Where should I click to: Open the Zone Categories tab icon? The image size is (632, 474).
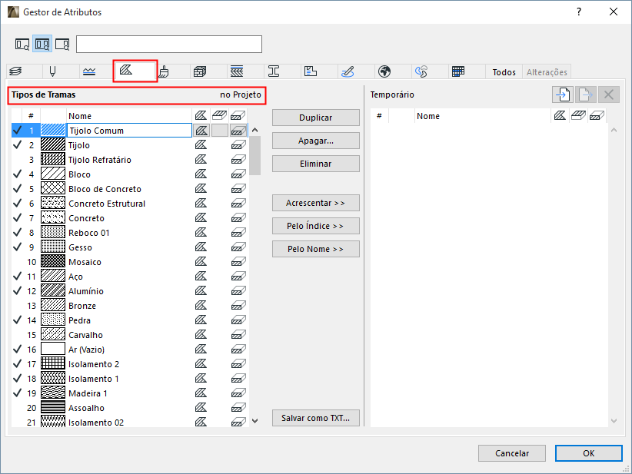(x=311, y=71)
